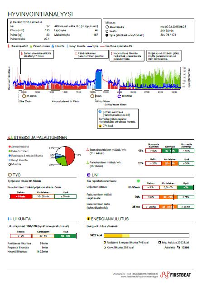Click the blue Syke line legend marker
Viewport: 202px width, 286px height.
coord(89,46)
